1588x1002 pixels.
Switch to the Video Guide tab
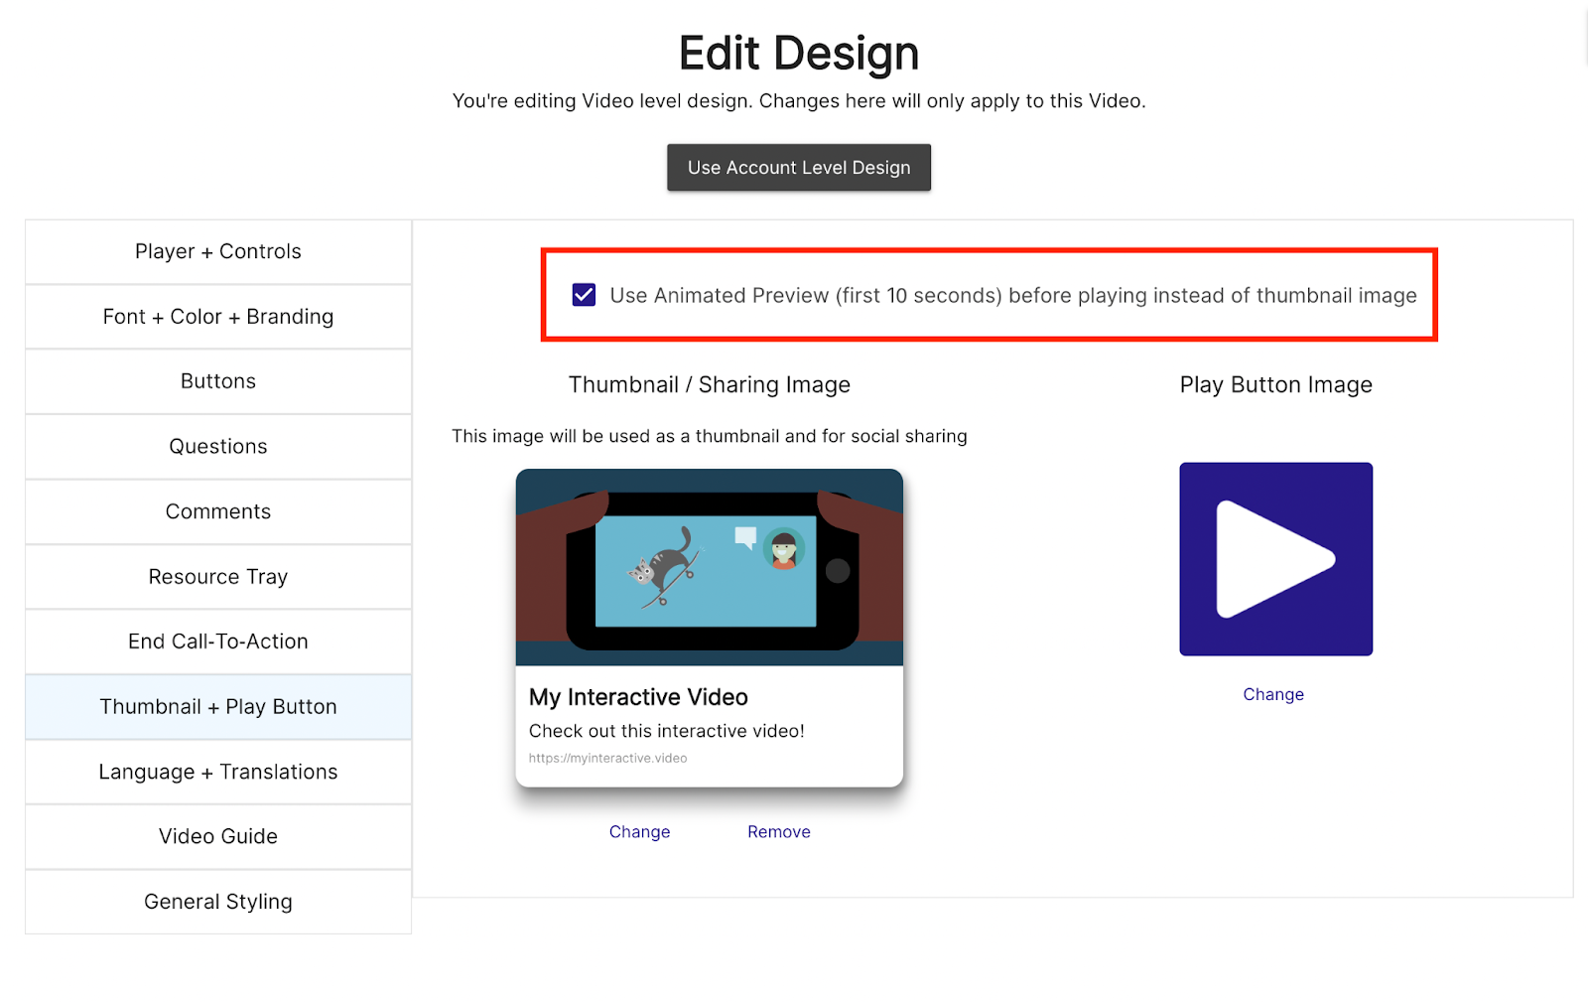click(x=218, y=837)
